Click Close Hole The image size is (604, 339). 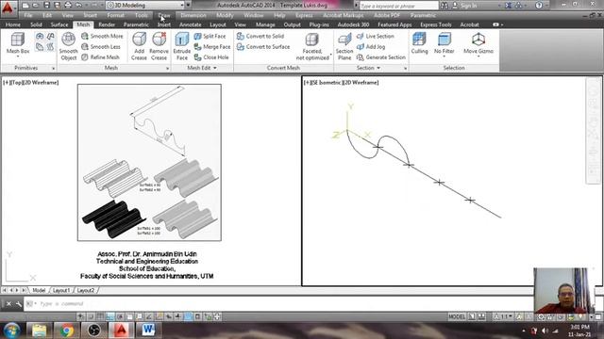pos(211,57)
